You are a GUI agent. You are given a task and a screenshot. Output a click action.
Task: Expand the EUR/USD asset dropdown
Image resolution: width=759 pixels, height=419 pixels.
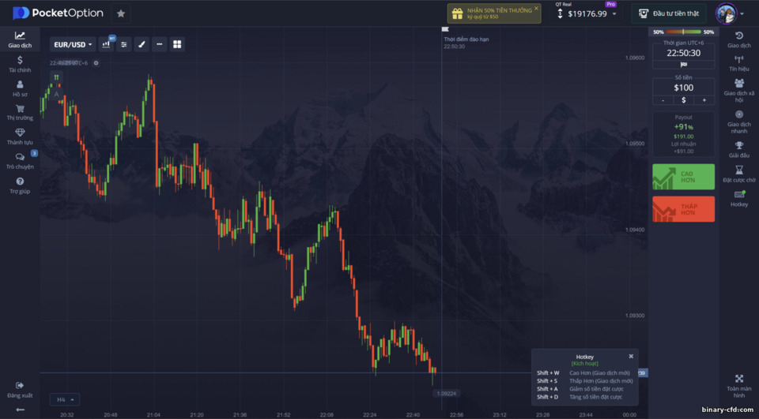pos(73,44)
